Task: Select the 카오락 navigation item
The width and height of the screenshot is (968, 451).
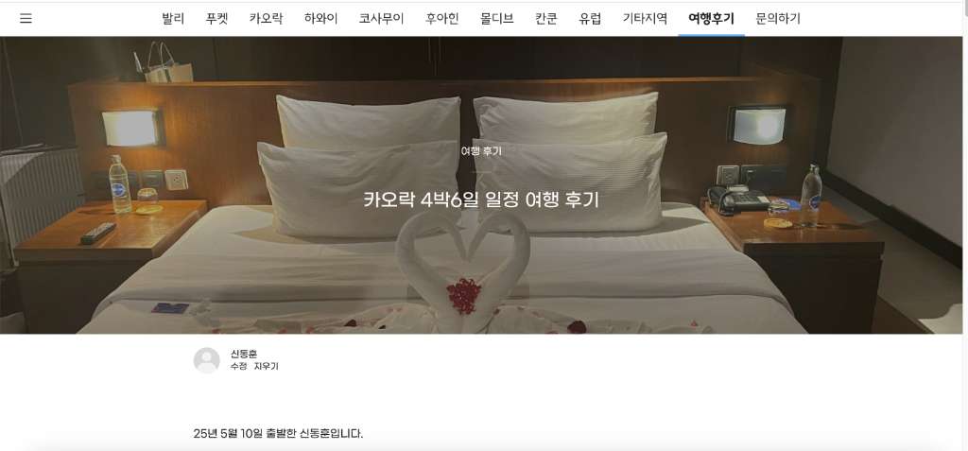Action: pos(266,19)
